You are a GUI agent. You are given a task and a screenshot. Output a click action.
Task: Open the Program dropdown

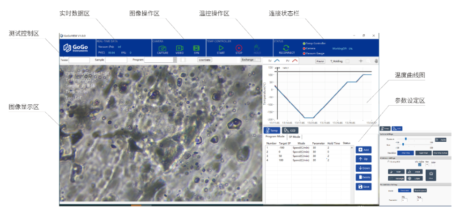(x=175, y=60)
